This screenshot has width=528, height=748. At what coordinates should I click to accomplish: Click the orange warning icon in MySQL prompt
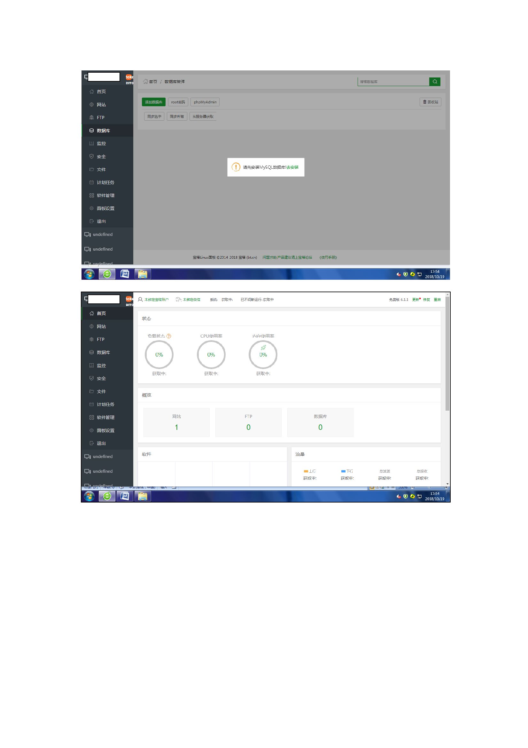click(x=236, y=167)
